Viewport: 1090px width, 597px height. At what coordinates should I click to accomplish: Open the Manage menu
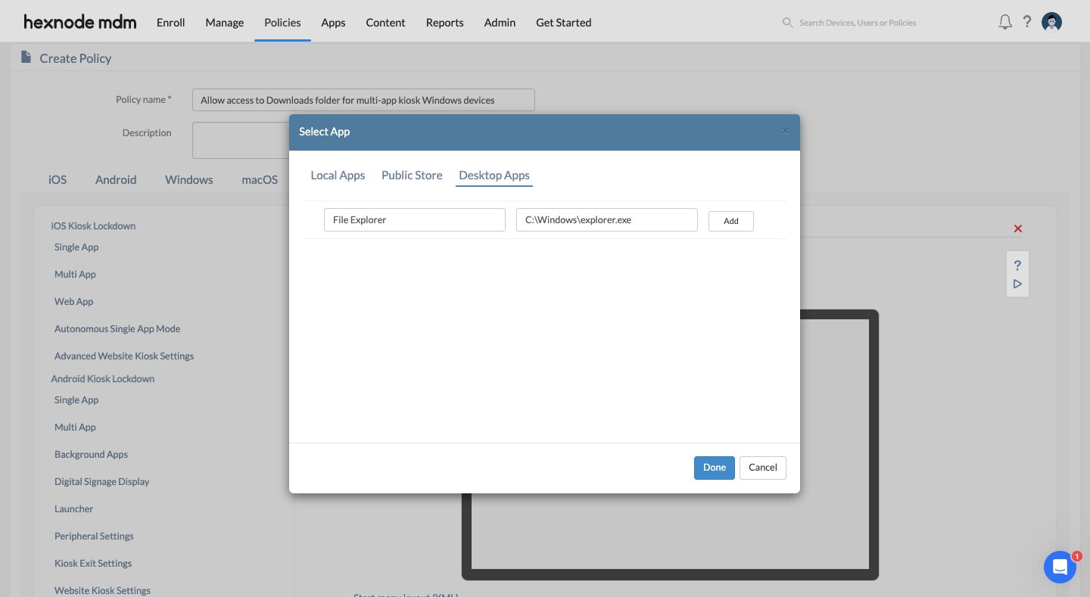225,23
